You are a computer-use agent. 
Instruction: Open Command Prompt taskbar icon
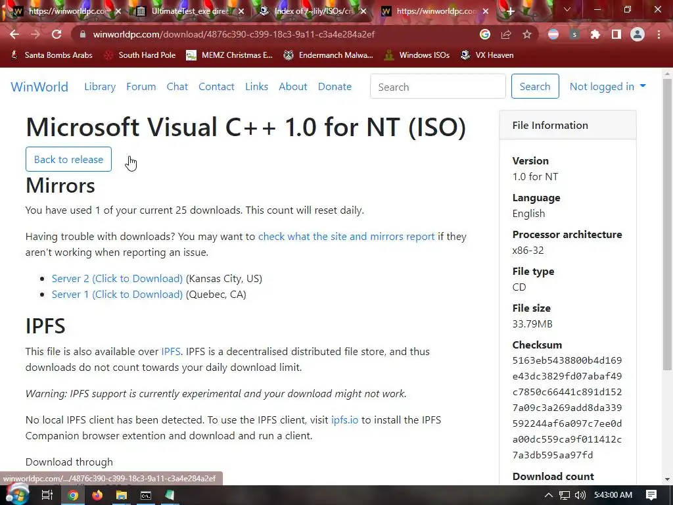(x=146, y=495)
